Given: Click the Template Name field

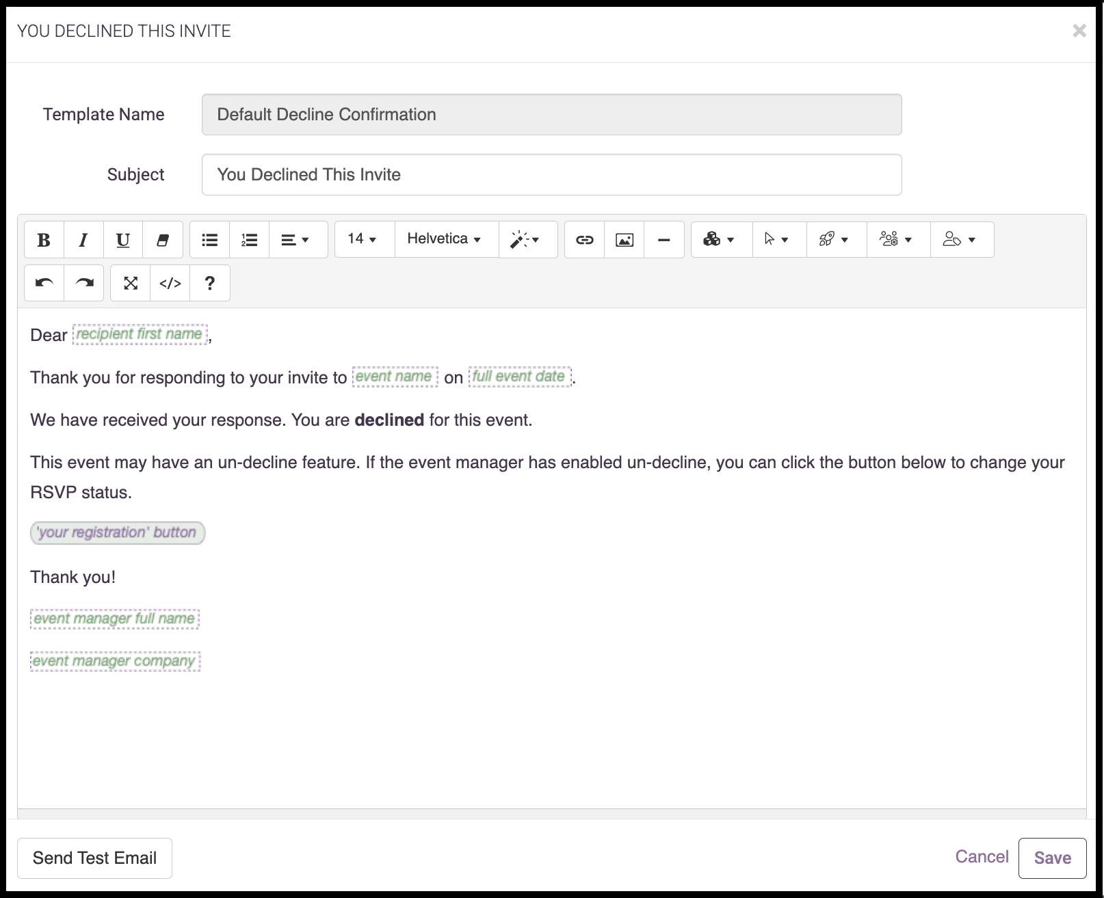Looking at the screenshot, I should pos(551,114).
